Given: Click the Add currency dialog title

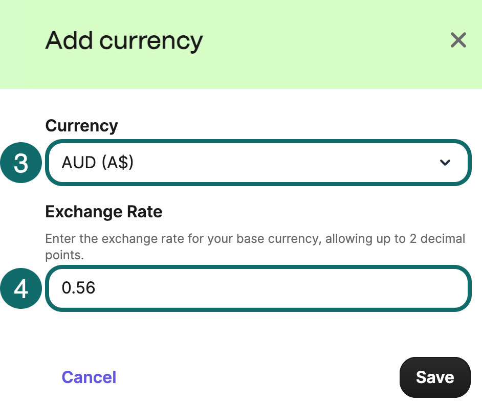Looking at the screenshot, I should (123, 40).
